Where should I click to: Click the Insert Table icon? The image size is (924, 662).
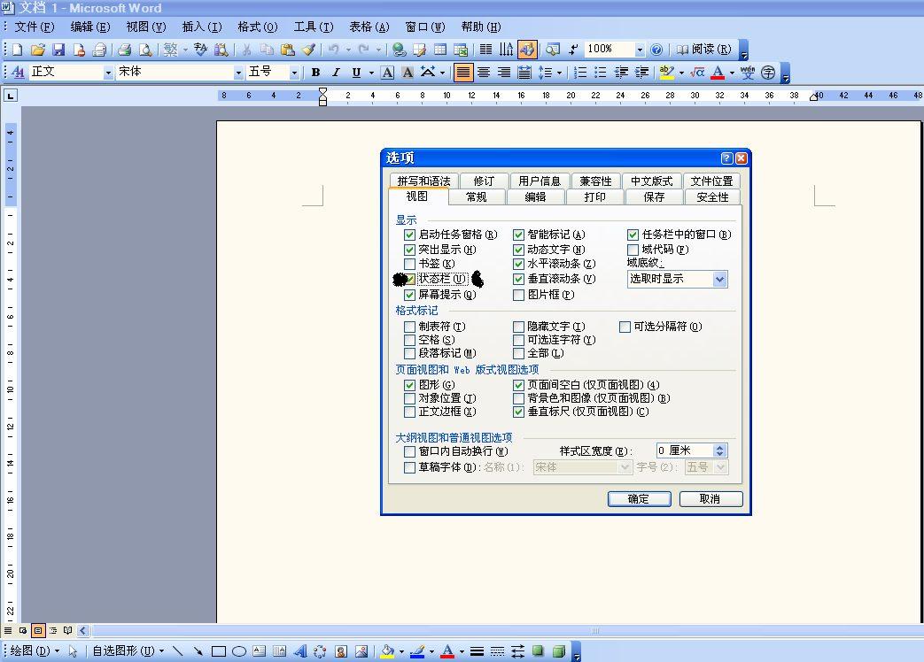pos(440,50)
